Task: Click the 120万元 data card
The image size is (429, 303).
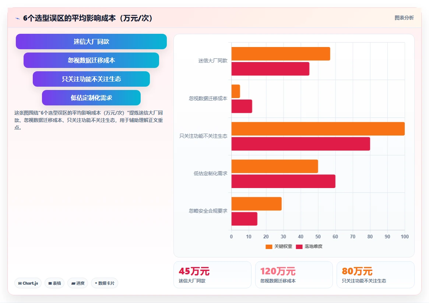Action: click(294, 275)
